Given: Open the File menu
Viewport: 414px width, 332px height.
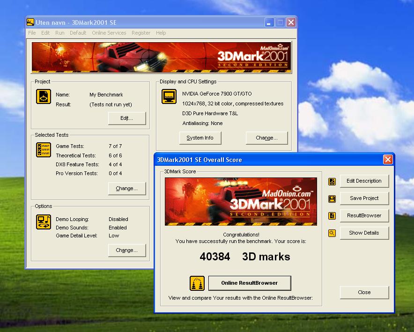Looking at the screenshot, I should (32, 33).
